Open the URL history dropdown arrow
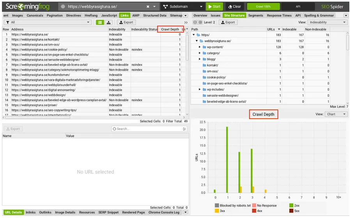 click(154, 7)
